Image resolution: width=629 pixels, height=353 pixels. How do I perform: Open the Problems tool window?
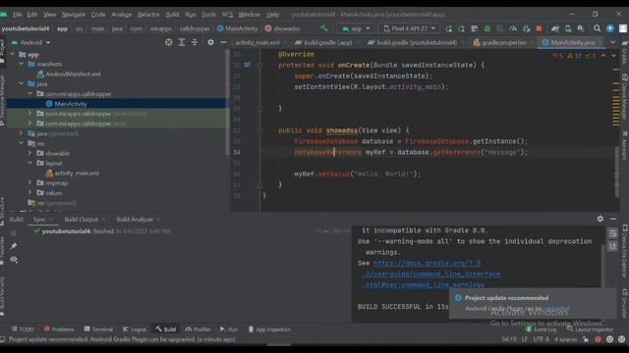click(x=59, y=329)
